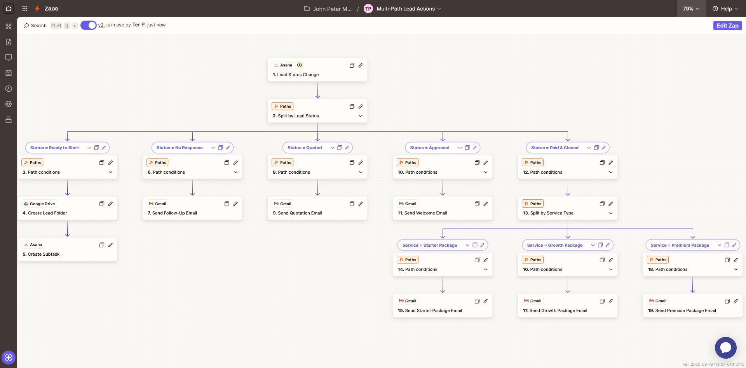The width and height of the screenshot is (746, 368).
Task: Click the copy icon on Send Premium Package Email
Action: pyautogui.click(x=727, y=301)
